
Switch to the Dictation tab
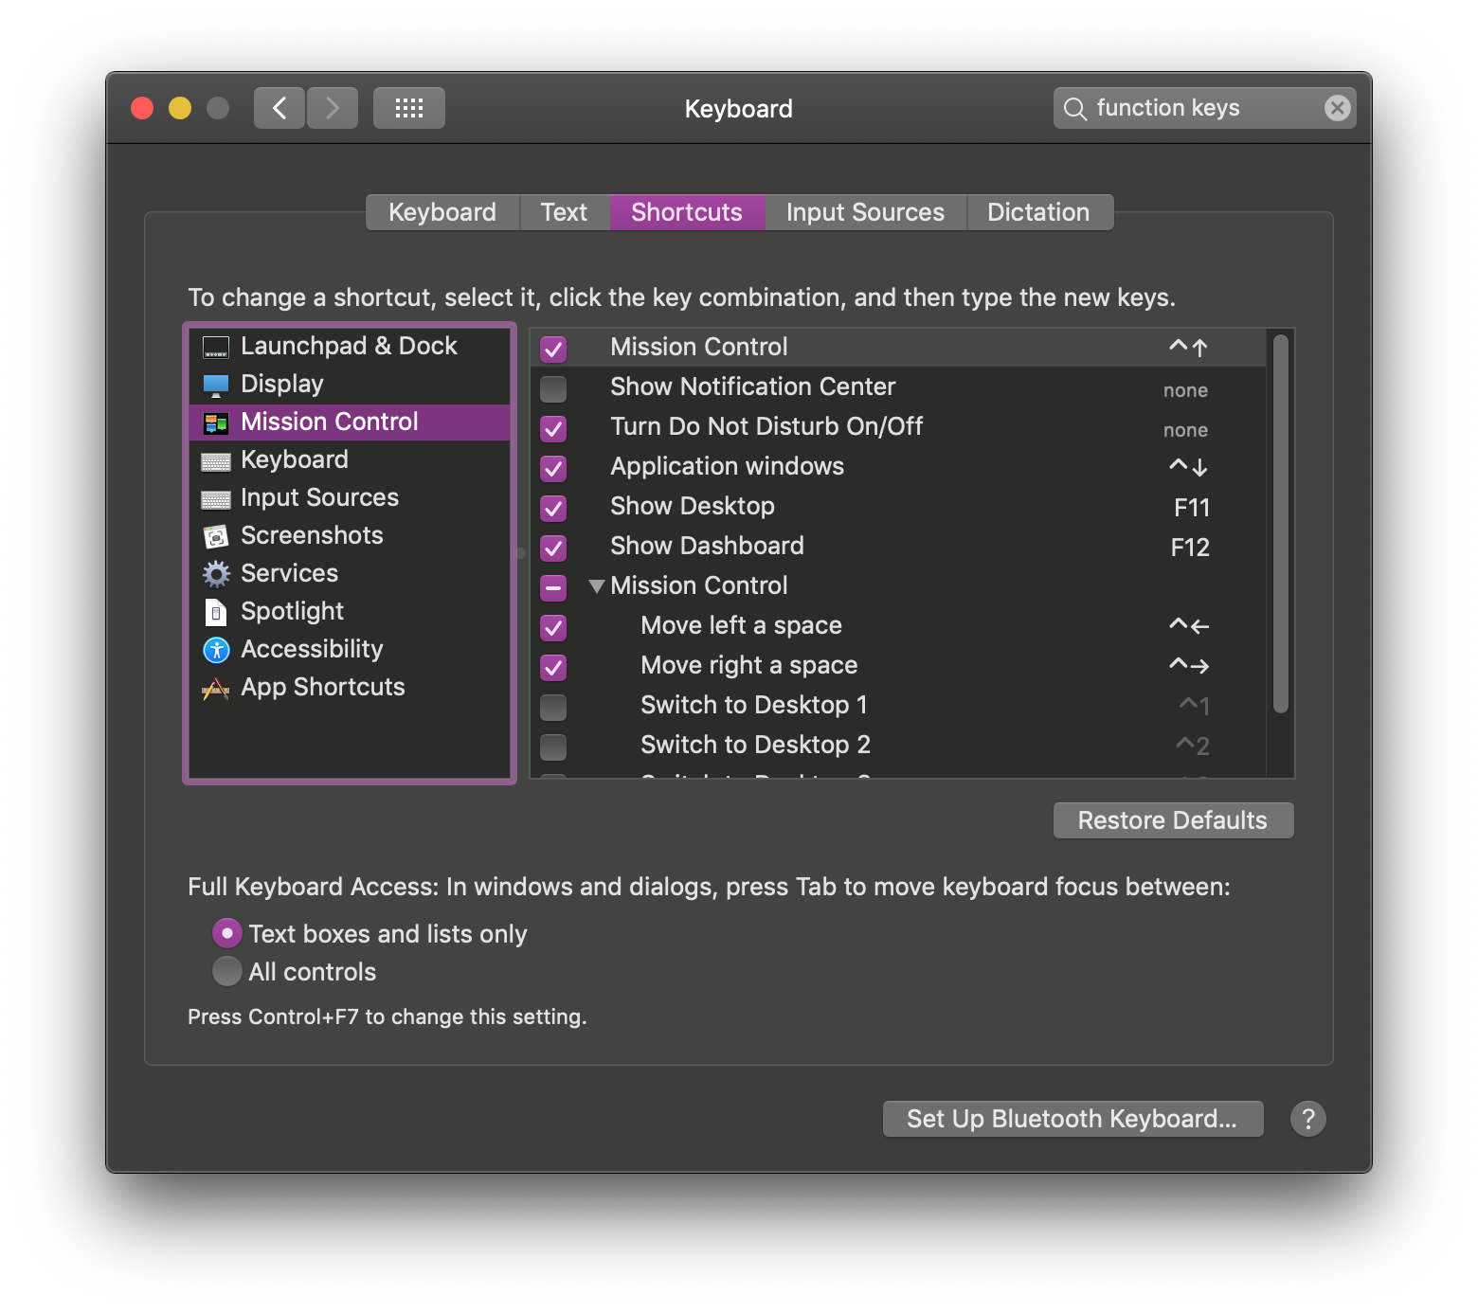(x=1038, y=211)
